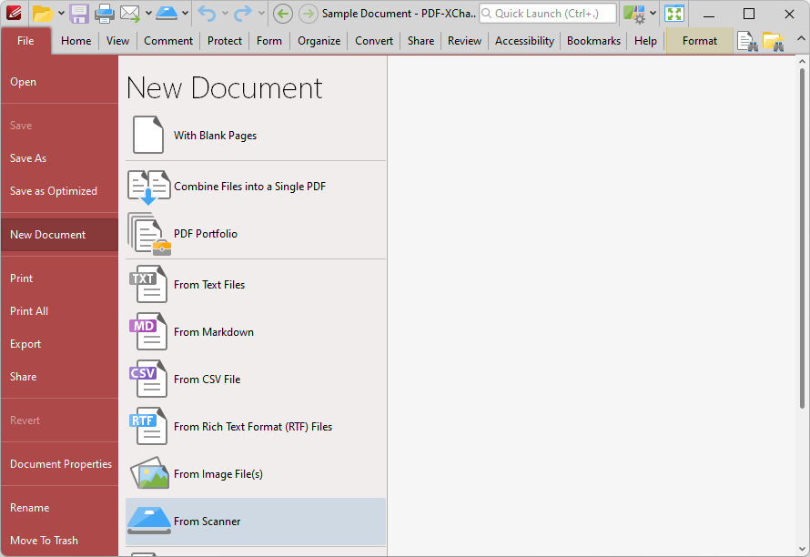Select Rename in the File sidebar
This screenshot has width=810, height=557.
click(x=59, y=507)
